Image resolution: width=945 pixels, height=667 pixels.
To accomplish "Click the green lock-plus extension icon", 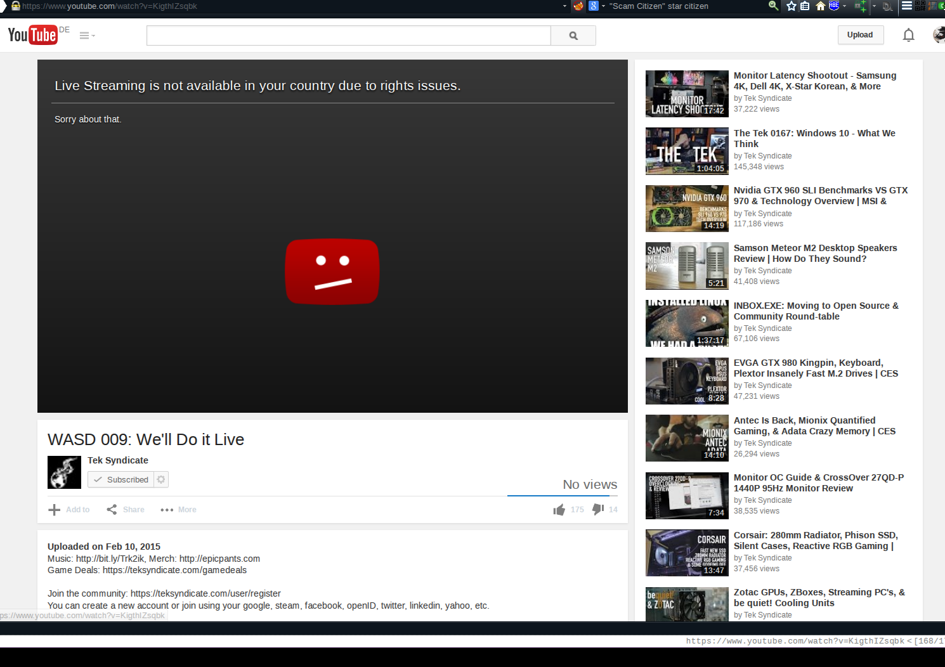I will 860,6.
